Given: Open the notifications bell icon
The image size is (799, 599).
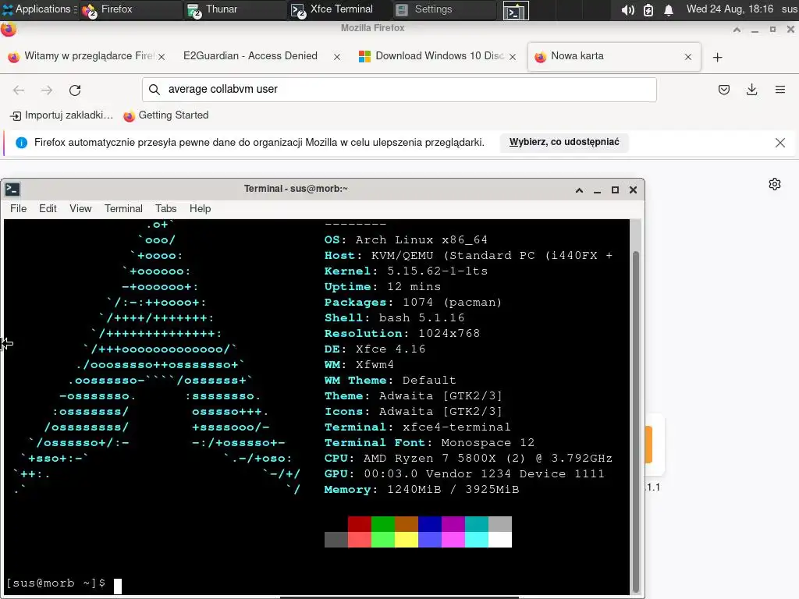Looking at the screenshot, I should pos(669,9).
